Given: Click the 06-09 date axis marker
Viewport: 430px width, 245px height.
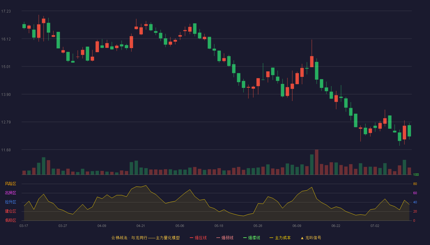Looking at the screenshot, I should pos(297,226).
